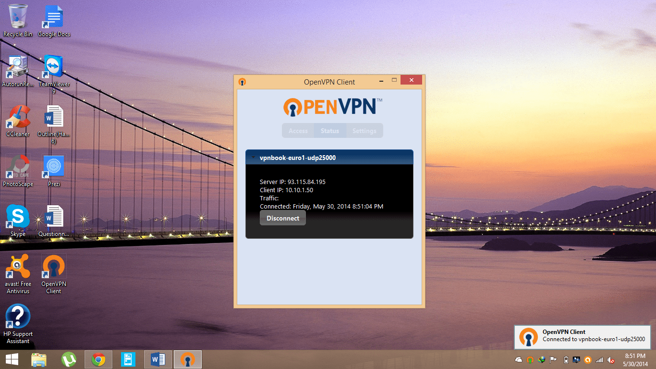Click the OpenVPN connected notification popup
Screen dimensions: 656x369
(x=582, y=336)
